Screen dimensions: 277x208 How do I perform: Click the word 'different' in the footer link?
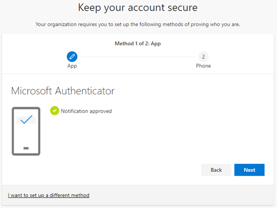[x=61, y=195]
